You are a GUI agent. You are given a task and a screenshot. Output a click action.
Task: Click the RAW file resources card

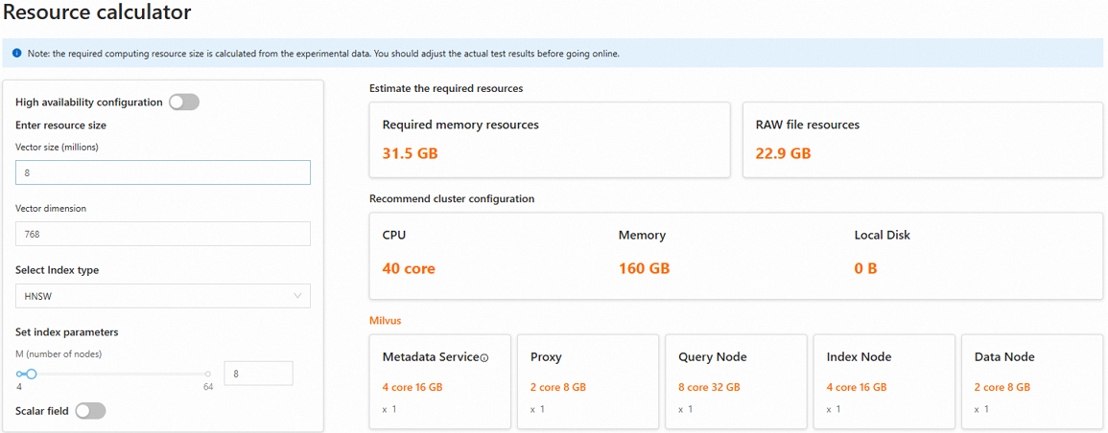click(923, 140)
